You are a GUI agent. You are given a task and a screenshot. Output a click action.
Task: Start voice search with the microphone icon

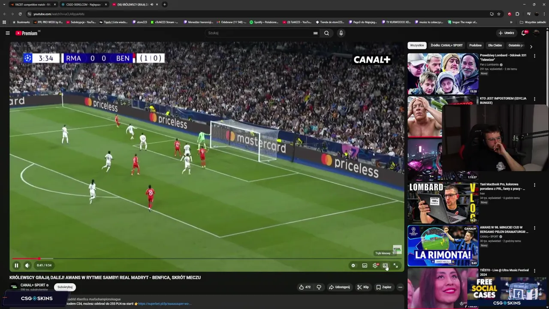pyautogui.click(x=341, y=33)
